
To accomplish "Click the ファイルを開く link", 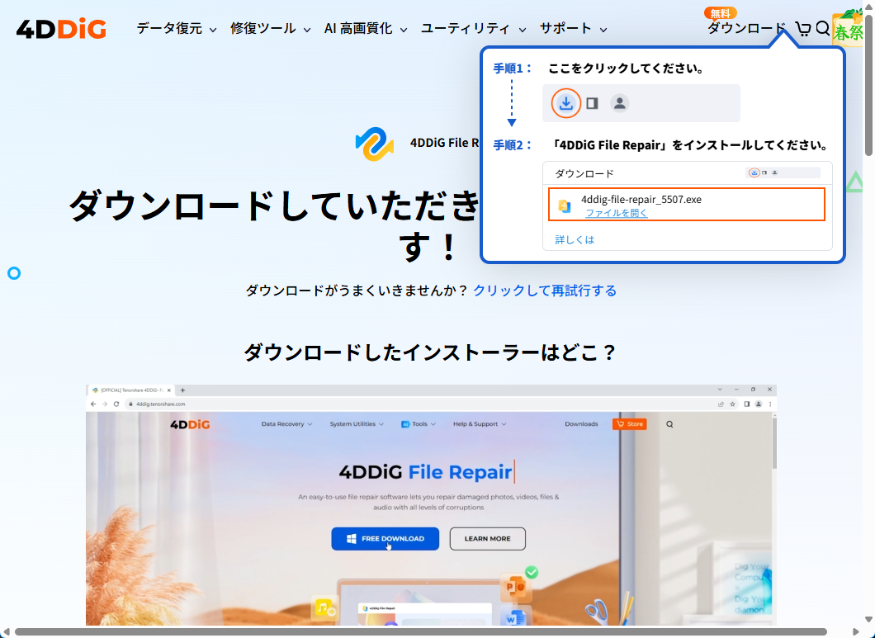I will [x=616, y=213].
